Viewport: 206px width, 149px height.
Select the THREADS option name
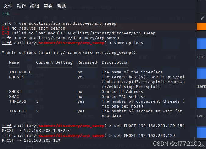coord(18,101)
